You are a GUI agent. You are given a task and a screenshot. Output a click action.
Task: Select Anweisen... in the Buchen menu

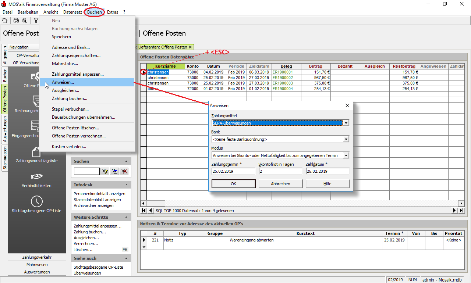(x=63, y=82)
